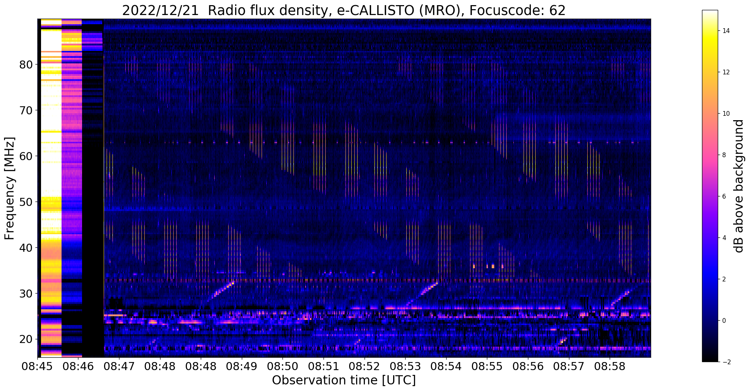The height and width of the screenshot is (391, 750).
Task: Click the 08:49 time tick label
Action: pyautogui.click(x=242, y=367)
